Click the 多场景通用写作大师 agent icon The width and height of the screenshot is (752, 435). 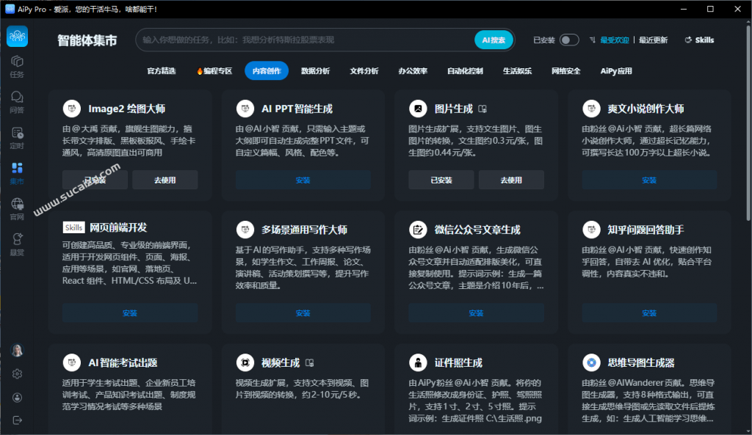point(245,230)
